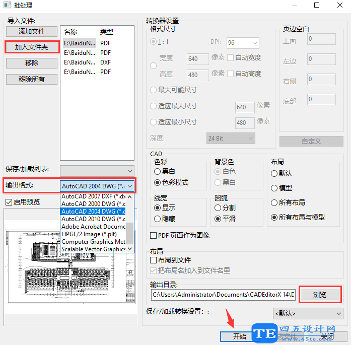Click the 宽度 input field
This screenshot has width=351, height=345.
[198, 59]
